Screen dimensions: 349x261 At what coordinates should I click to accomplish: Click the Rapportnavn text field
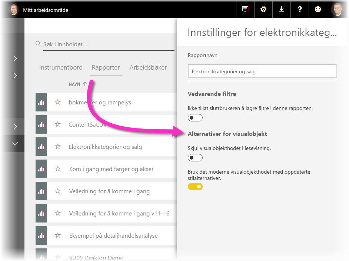(x=262, y=71)
